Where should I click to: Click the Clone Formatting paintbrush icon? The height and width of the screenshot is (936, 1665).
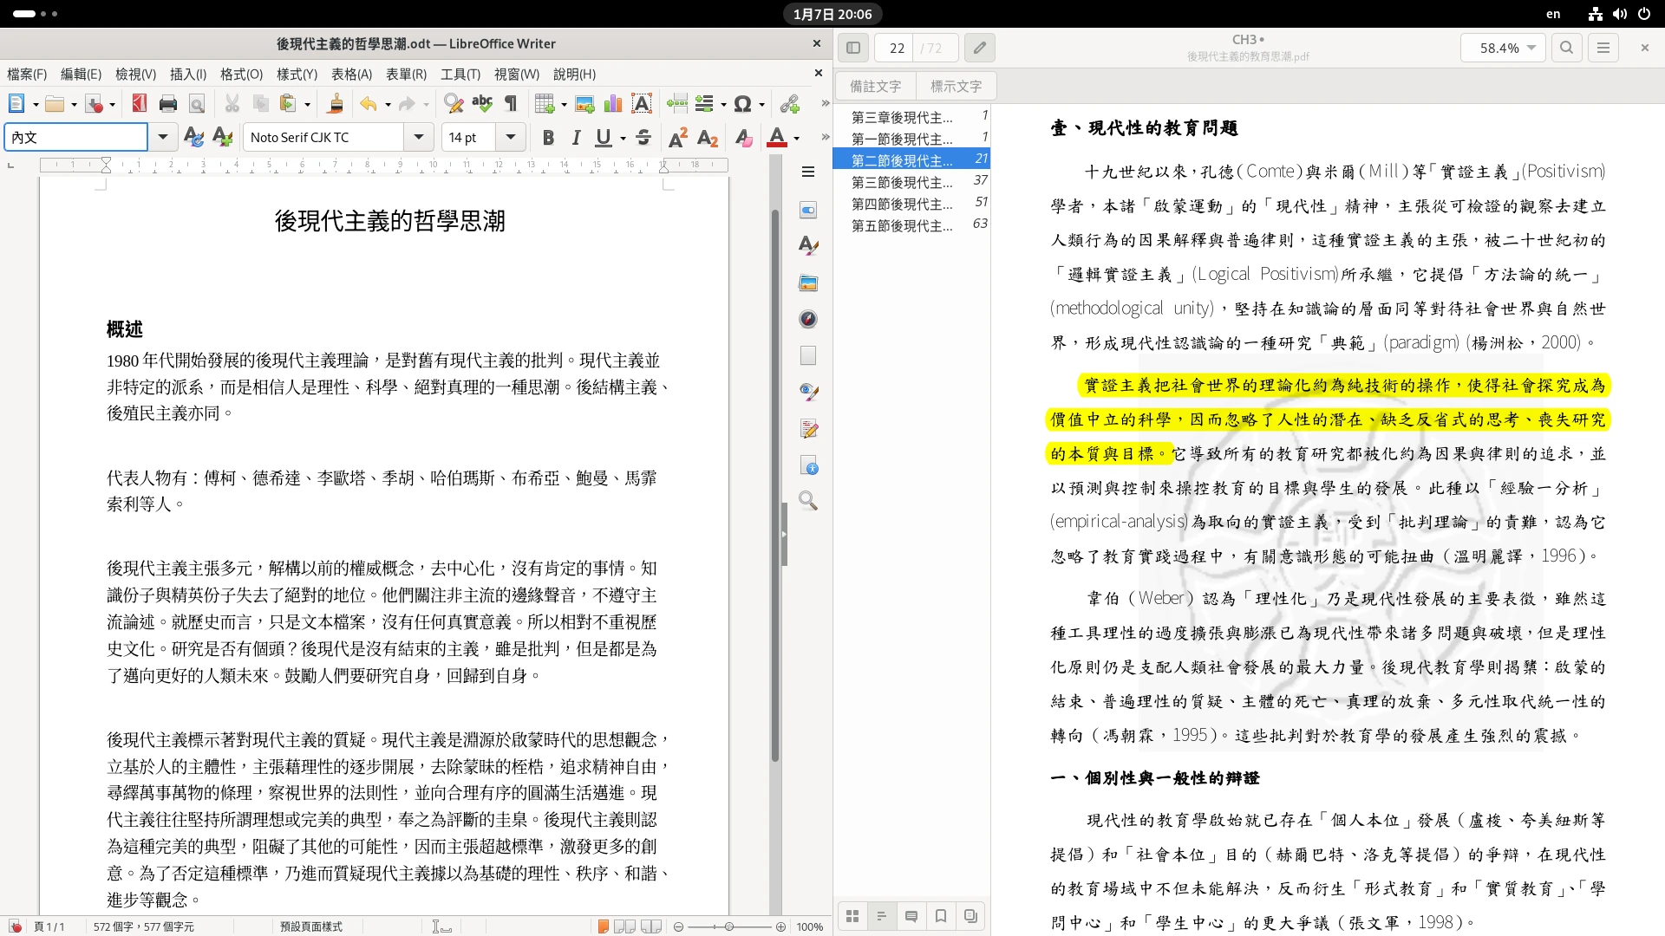(x=335, y=104)
